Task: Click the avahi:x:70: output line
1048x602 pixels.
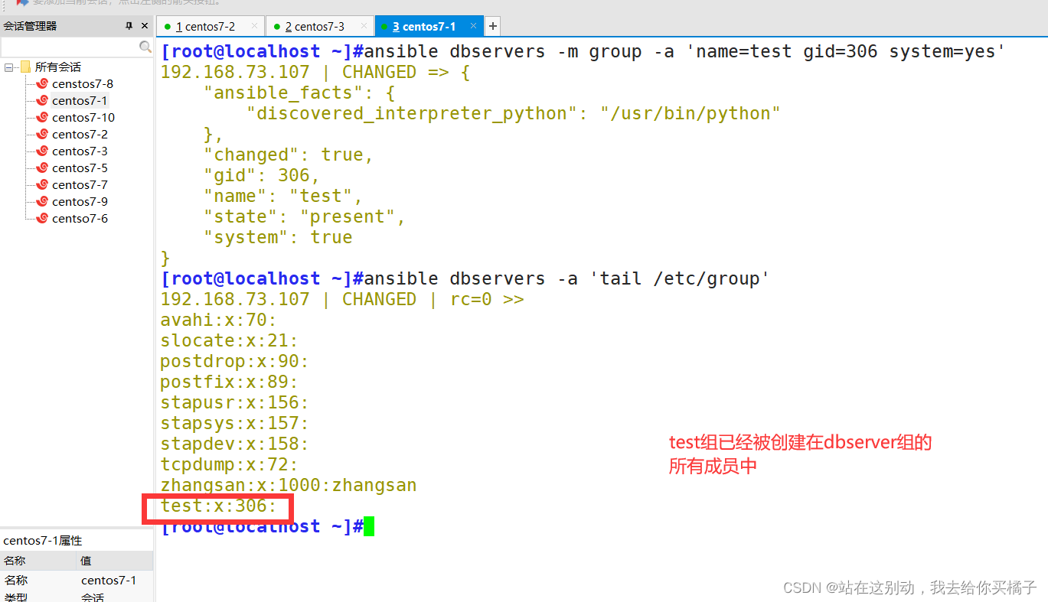Action: tap(219, 320)
